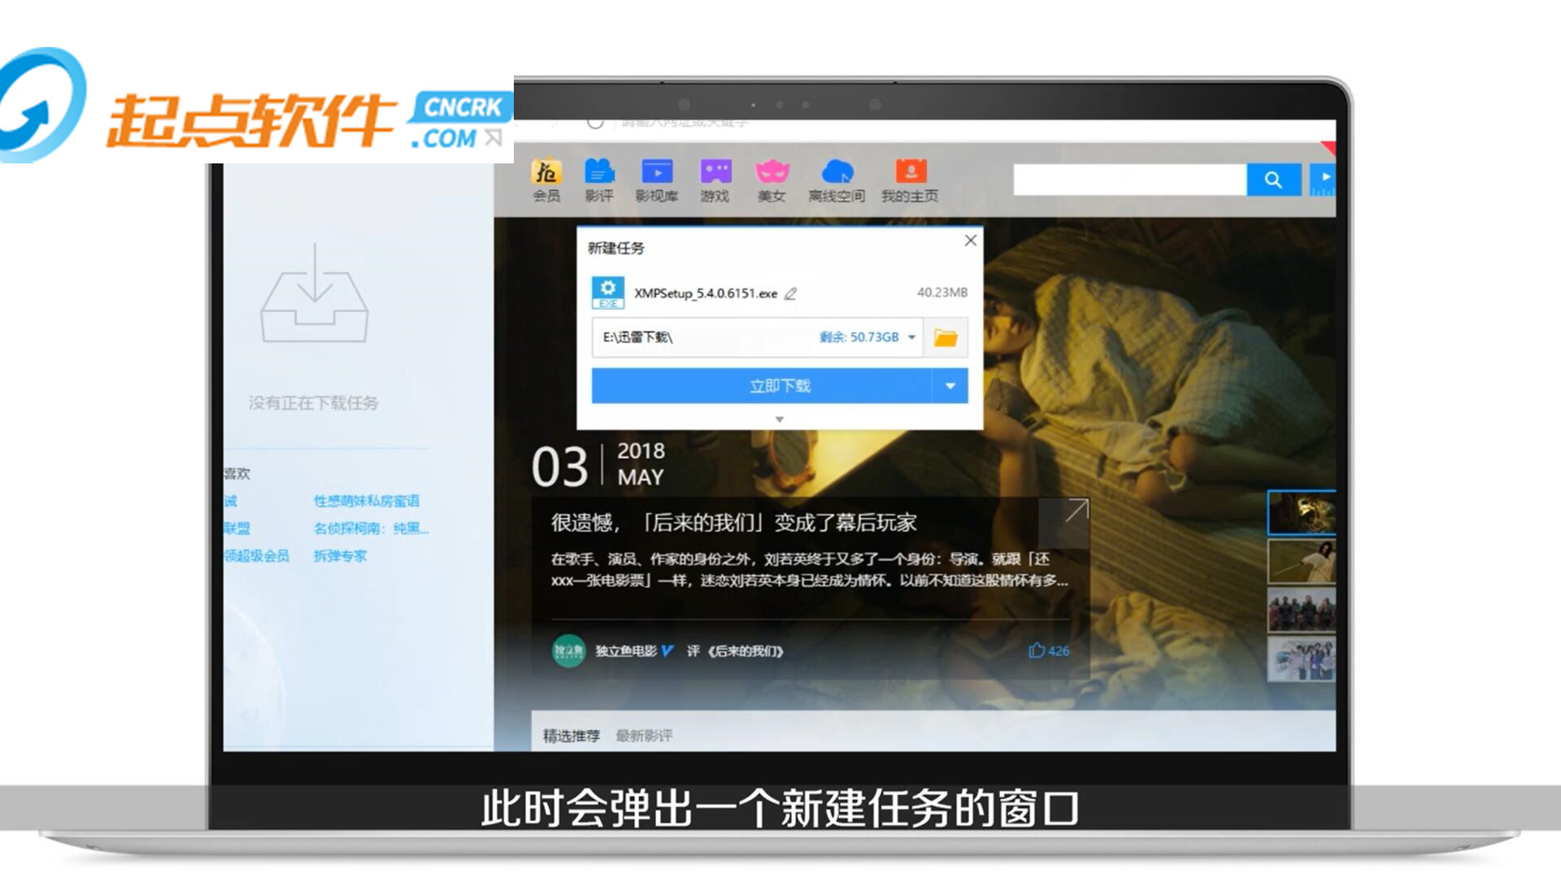Expand more options triangle below download button
This screenshot has width=1561, height=878.
tap(780, 419)
